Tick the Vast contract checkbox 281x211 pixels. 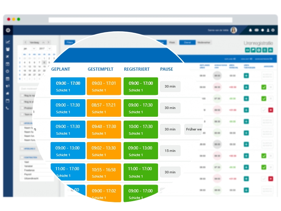(22, 162)
